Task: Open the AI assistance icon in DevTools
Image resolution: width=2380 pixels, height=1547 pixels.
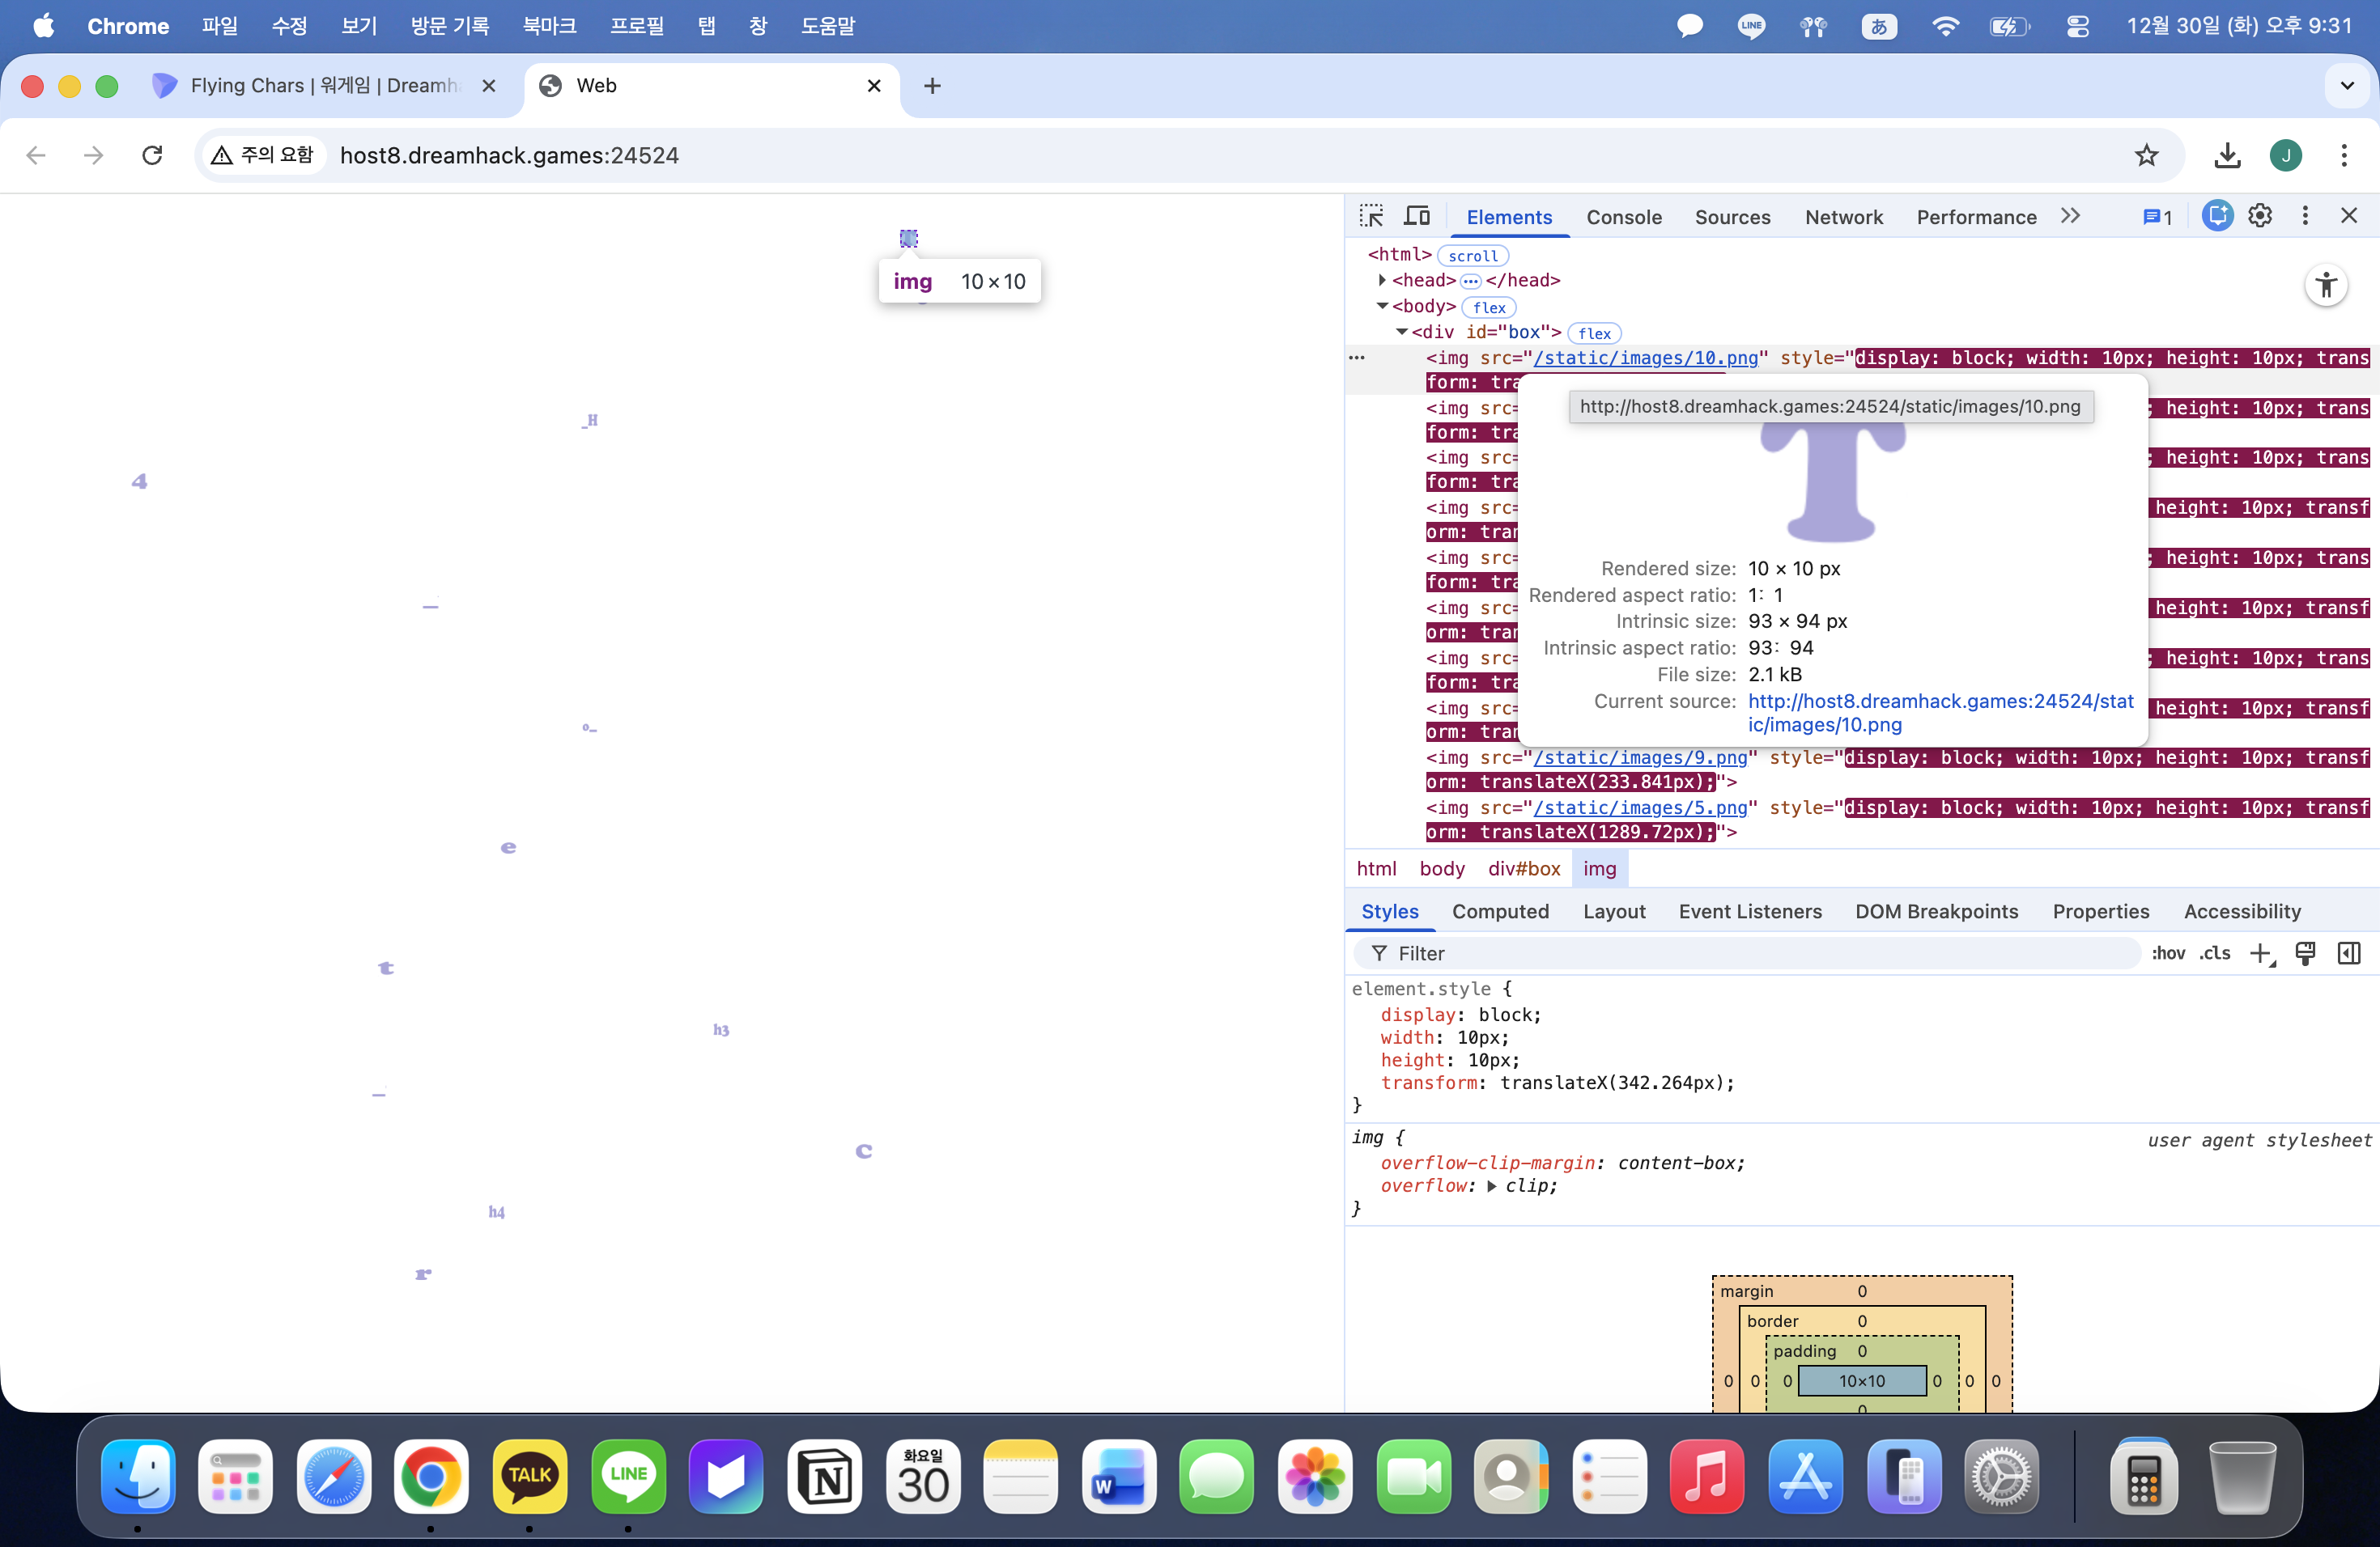Action: tap(2216, 216)
